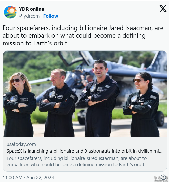Image resolution: width=169 pixels, height=182 pixels.
Task: Click the usatoday.com domain label
Action: point(21,144)
